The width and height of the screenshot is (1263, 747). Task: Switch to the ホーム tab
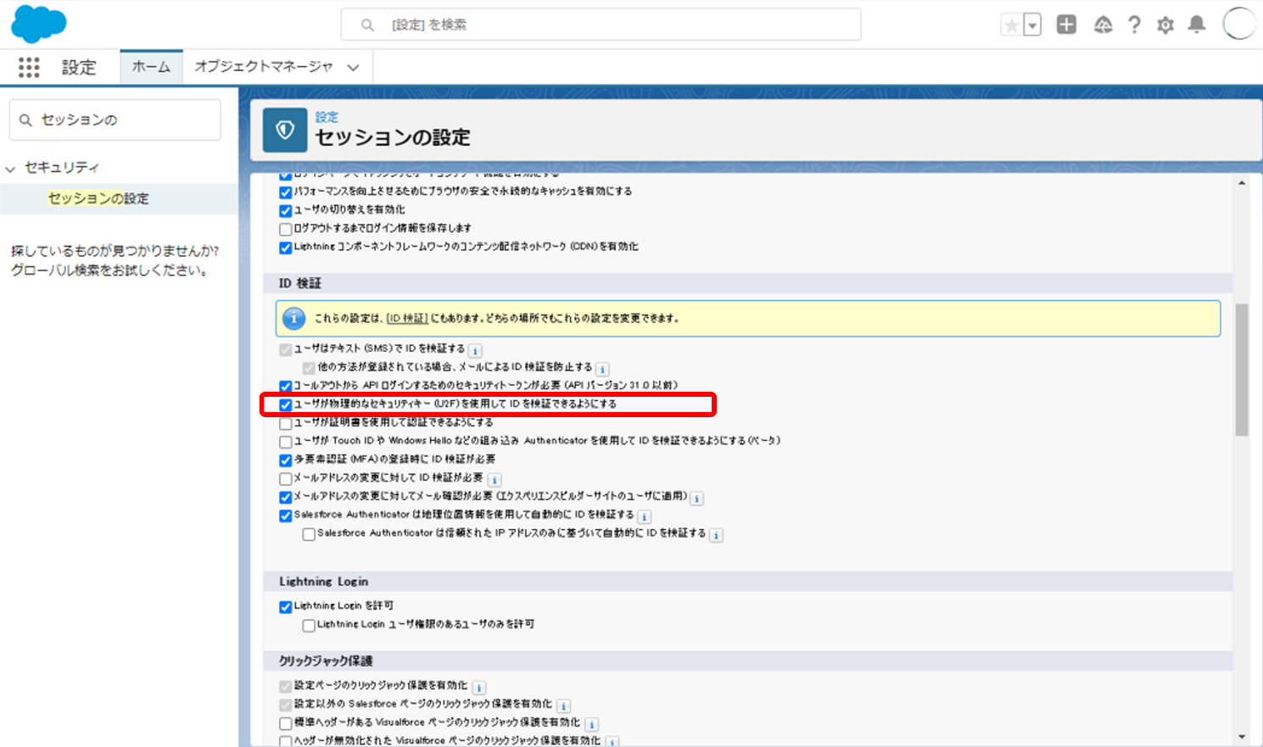coord(151,67)
